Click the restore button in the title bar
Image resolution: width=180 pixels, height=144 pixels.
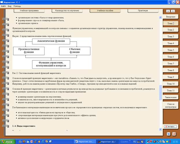pos(174,2)
